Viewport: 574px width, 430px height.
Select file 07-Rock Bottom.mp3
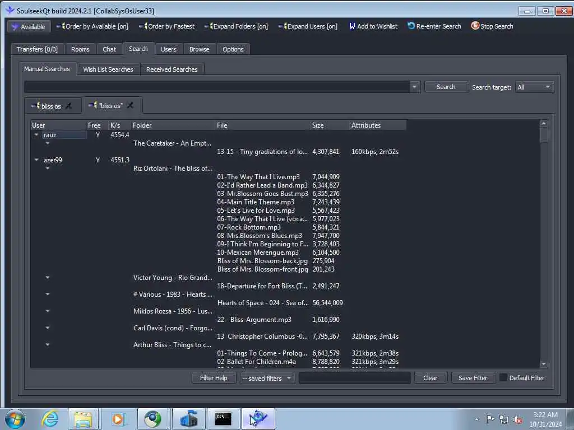(x=249, y=227)
